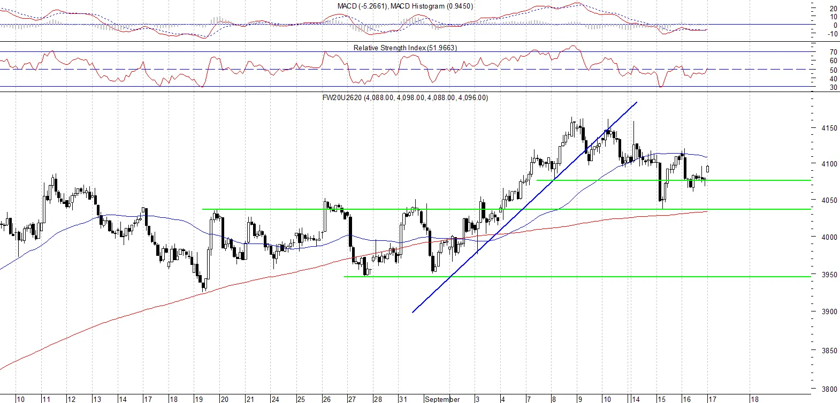Screen dimensions: 840x403
Task: Select the date axis label 24
Action: pyautogui.click(x=275, y=399)
